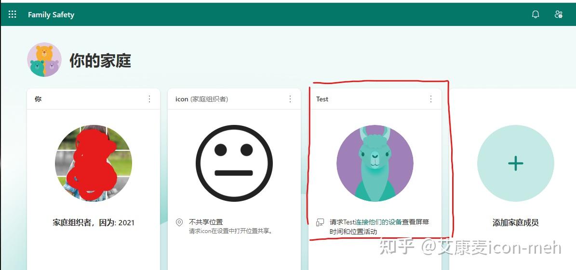Open more options on icon card
The image size is (576, 270).
click(x=290, y=99)
